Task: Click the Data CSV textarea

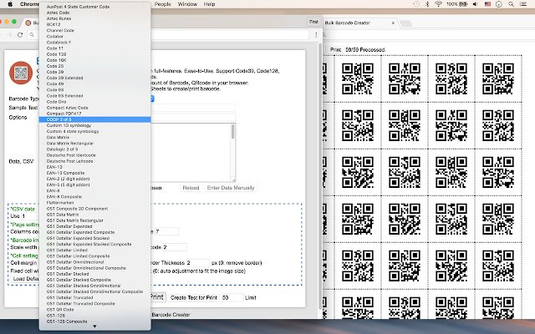Action: 191,152
